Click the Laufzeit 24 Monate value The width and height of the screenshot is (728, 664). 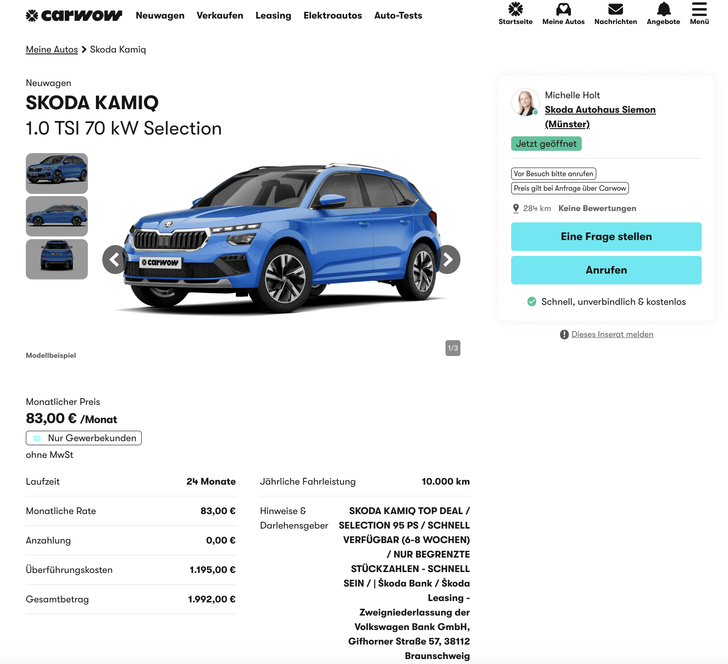(x=211, y=481)
